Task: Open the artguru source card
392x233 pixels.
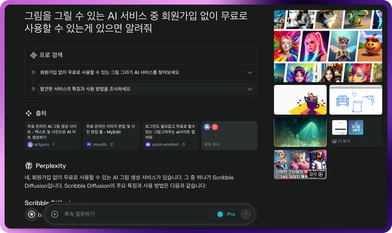Action: 53,135
